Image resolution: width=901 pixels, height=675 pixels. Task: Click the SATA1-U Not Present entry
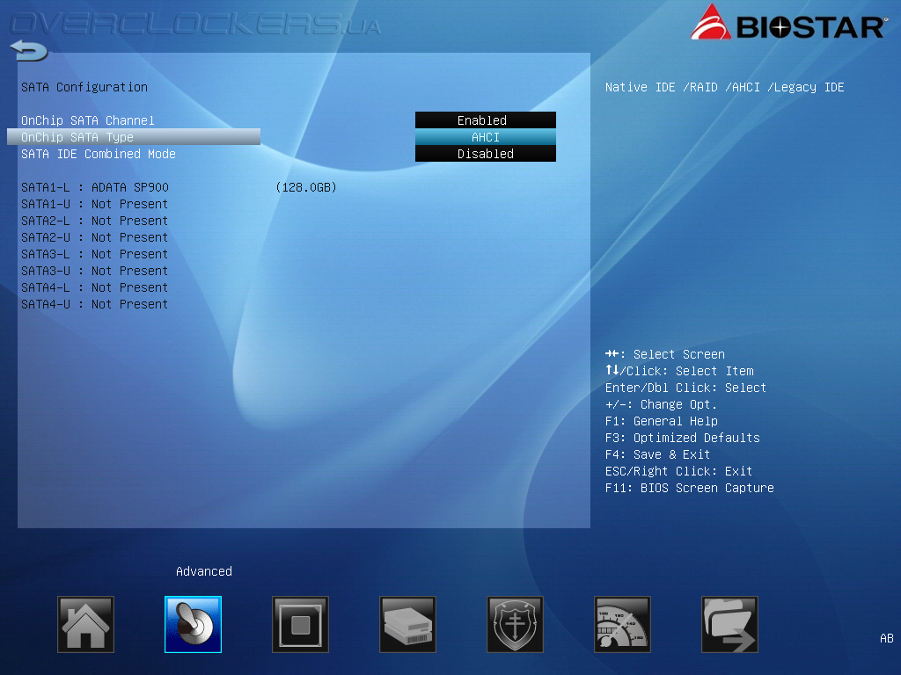95,204
